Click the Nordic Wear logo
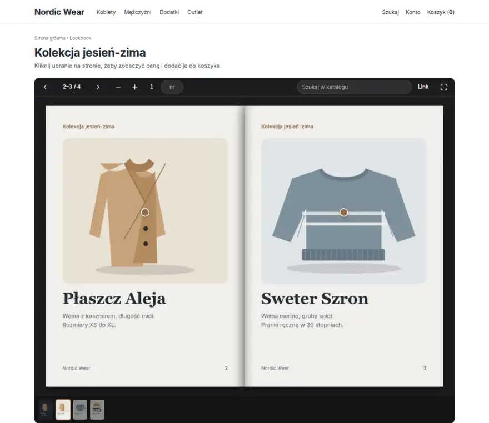The image size is (489, 423). [59, 12]
